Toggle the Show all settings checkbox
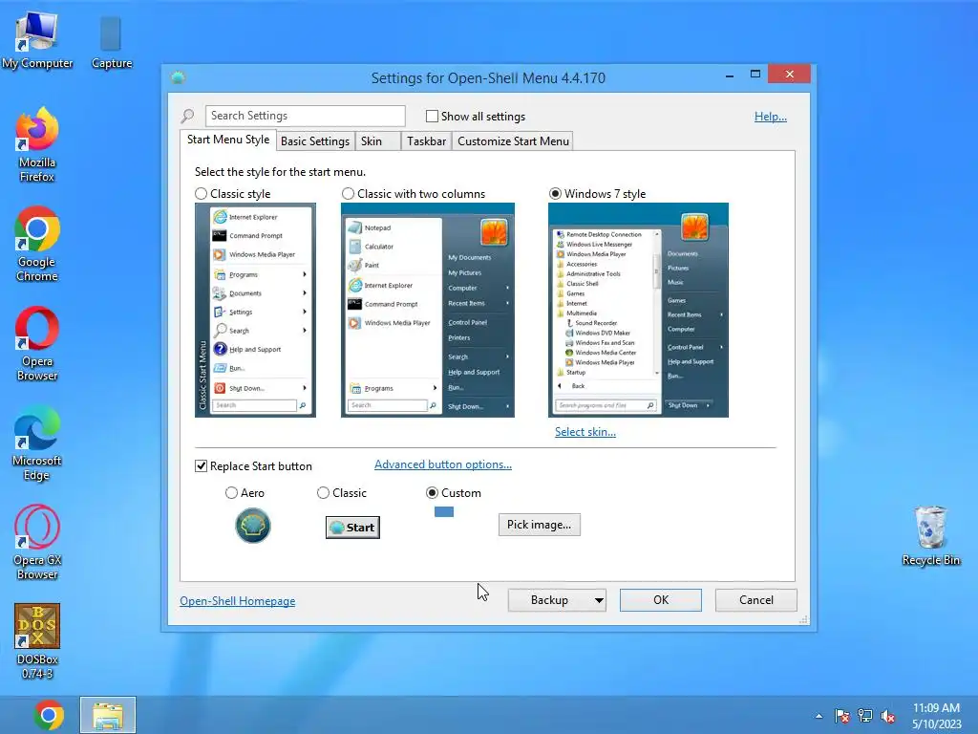The width and height of the screenshot is (978, 734). pos(432,116)
